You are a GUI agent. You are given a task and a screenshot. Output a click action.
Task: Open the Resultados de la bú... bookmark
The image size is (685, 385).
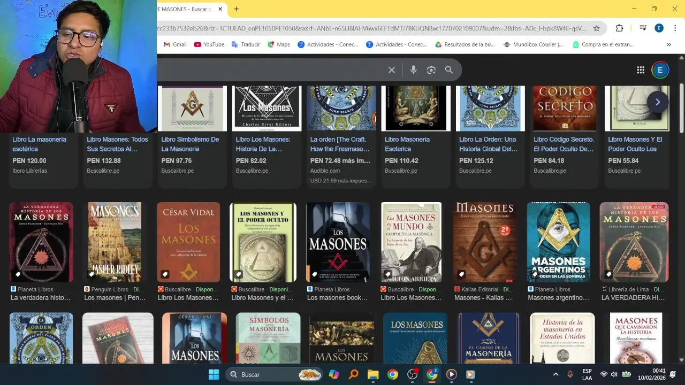(465, 44)
